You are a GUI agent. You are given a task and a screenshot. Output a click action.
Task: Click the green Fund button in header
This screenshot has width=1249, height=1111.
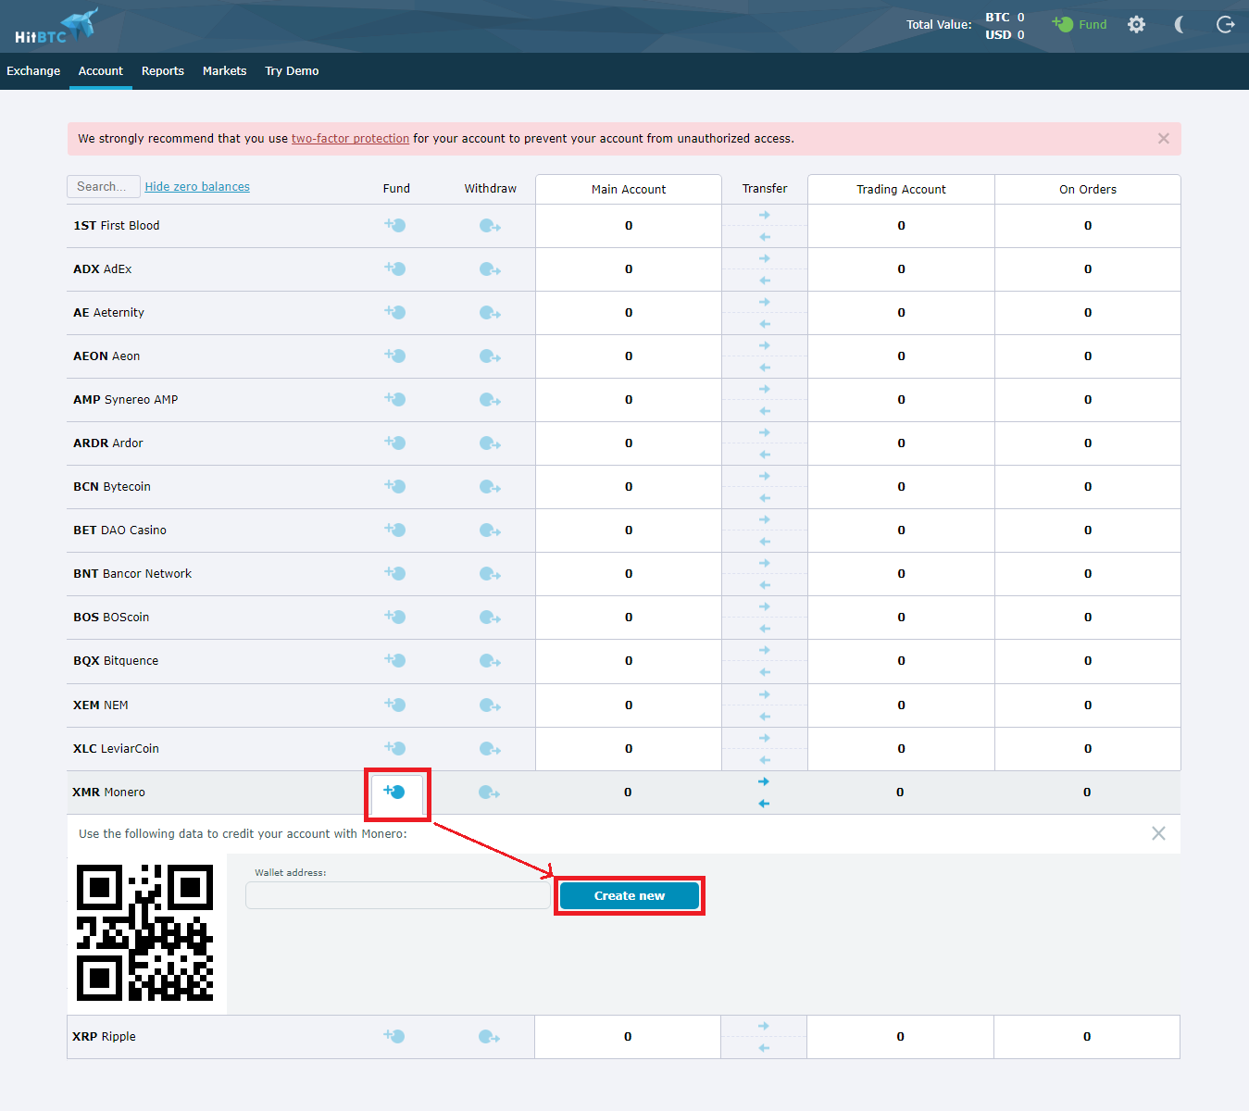1080,25
